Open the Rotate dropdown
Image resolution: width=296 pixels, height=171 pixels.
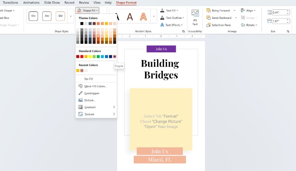pos(251,25)
